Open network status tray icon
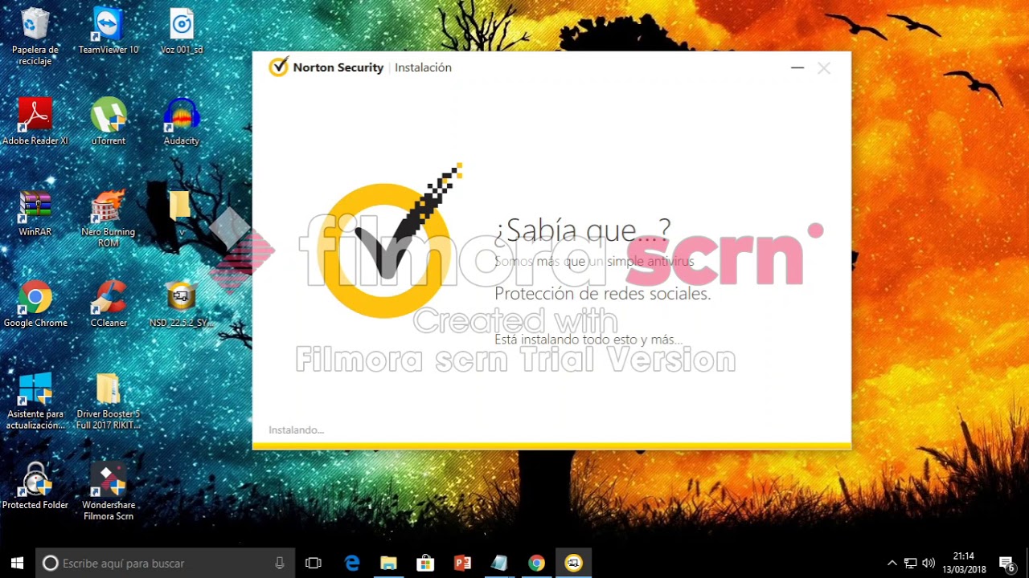The width and height of the screenshot is (1029, 578). pyautogui.click(x=910, y=563)
